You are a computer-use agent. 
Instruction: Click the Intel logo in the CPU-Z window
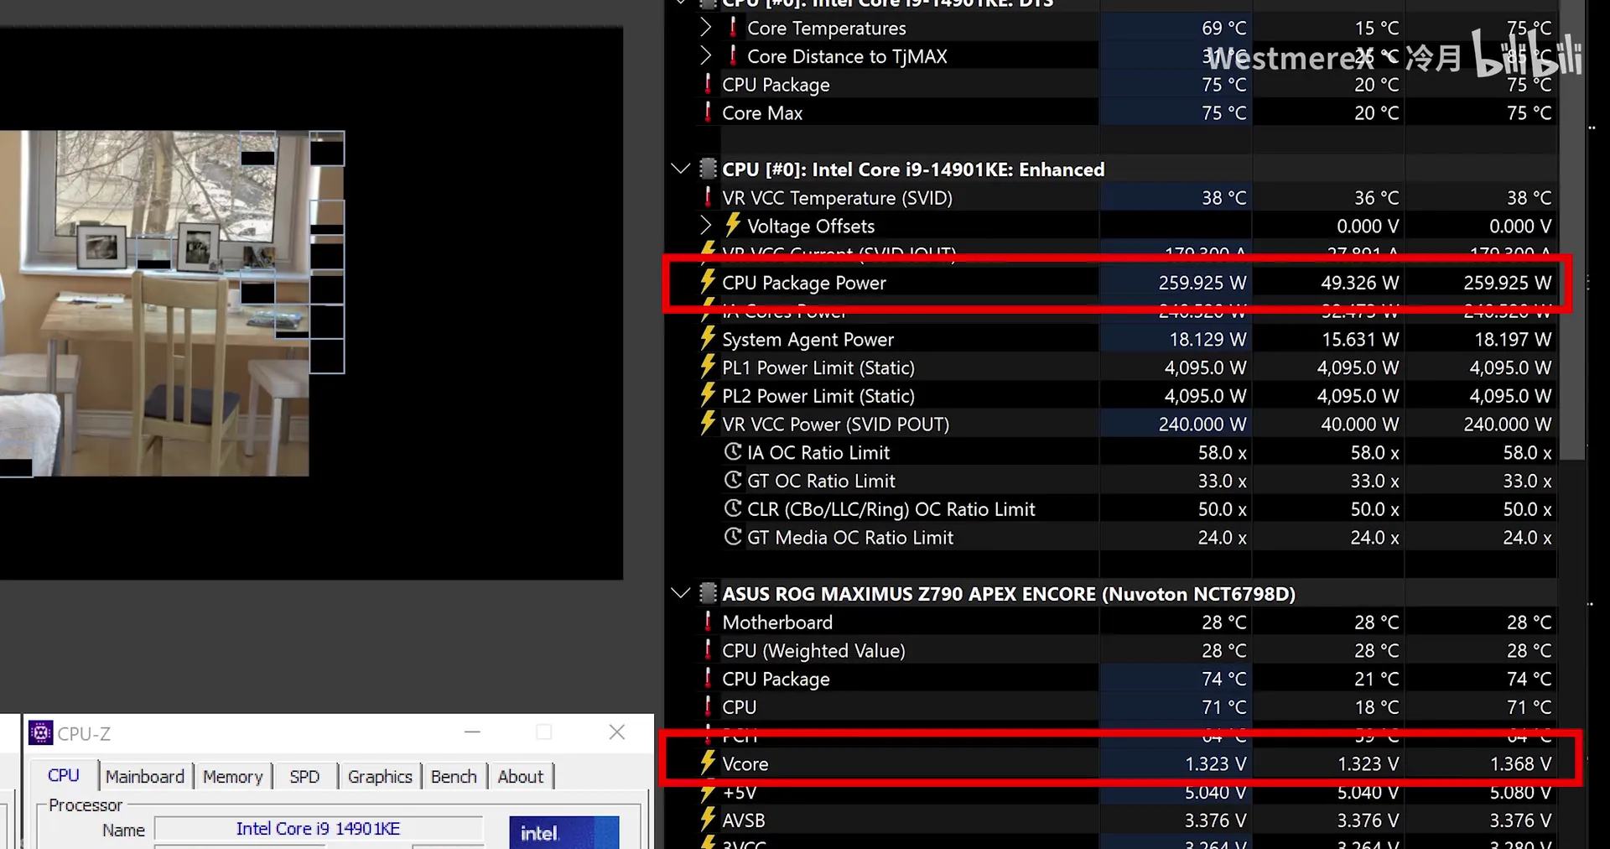564,832
